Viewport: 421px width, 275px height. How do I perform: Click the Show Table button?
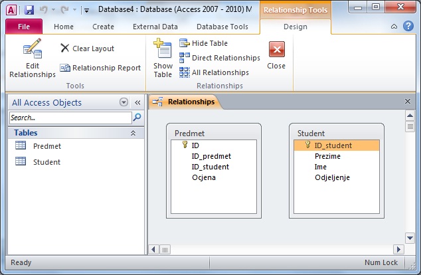tap(163, 58)
